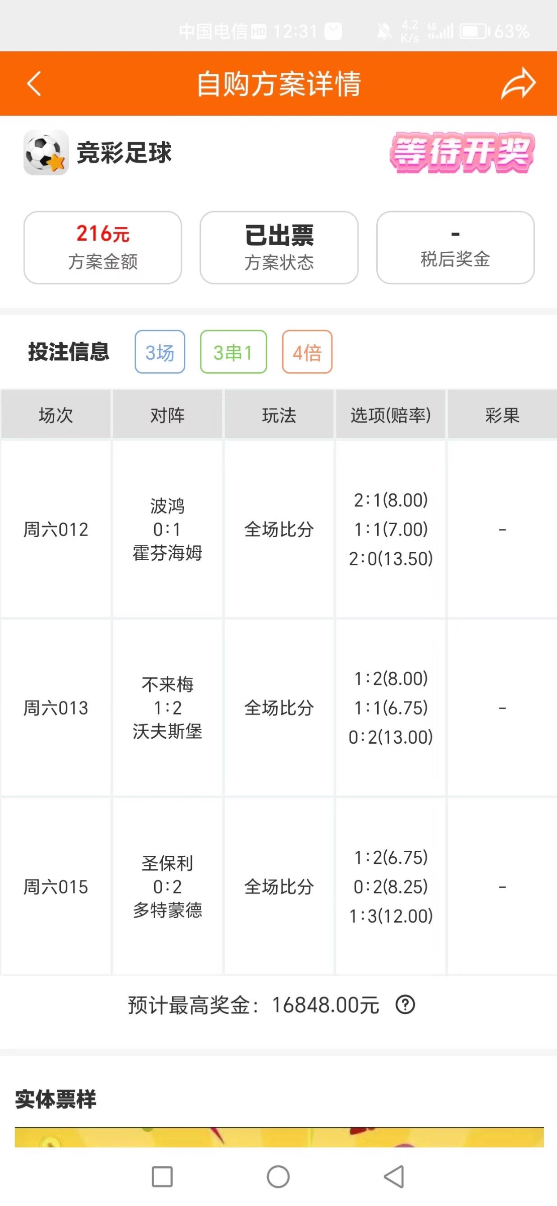The image size is (557, 1206).
Task: Tap the 实体票样 ticket image
Action: [x=279, y=1137]
